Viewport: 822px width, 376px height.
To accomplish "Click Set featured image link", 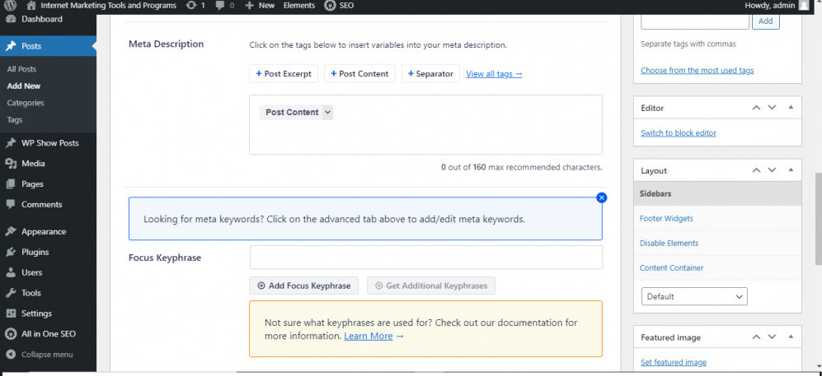I will (x=674, y=362).
